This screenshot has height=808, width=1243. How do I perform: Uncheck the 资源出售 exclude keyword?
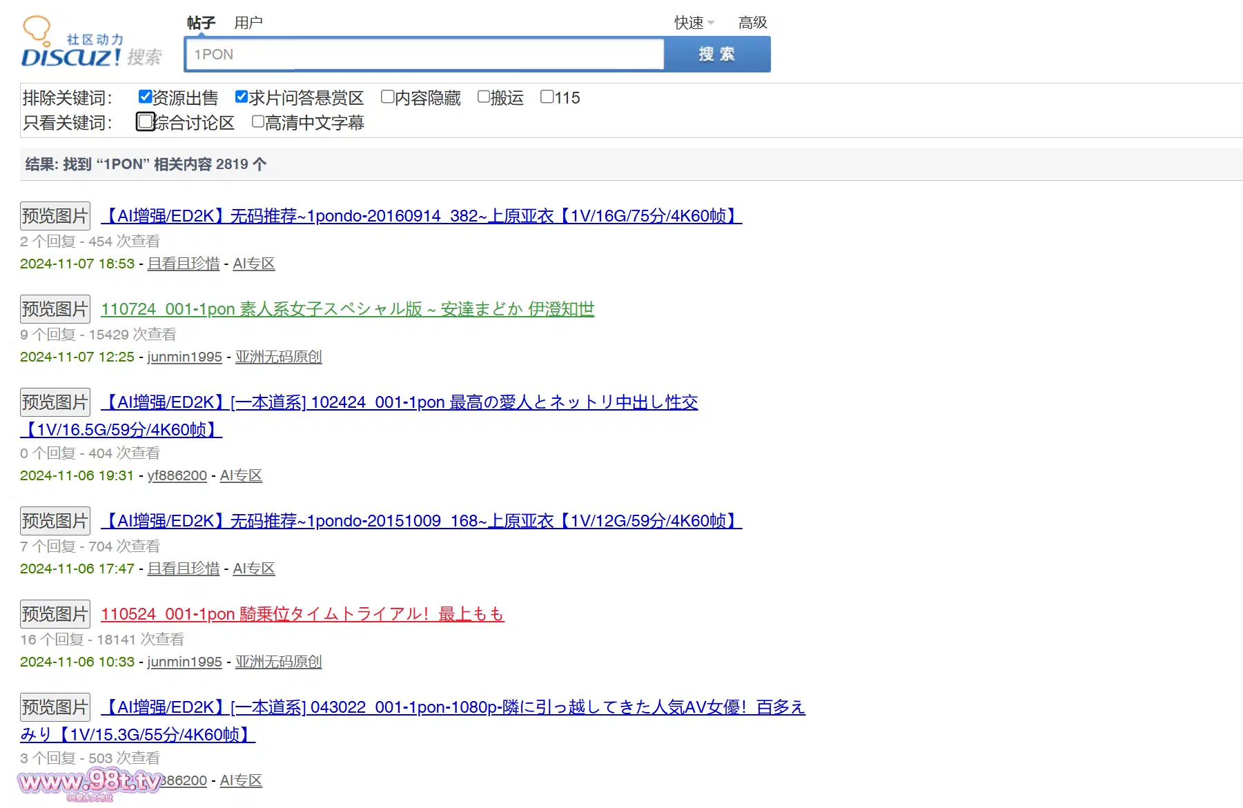[145, 97]
